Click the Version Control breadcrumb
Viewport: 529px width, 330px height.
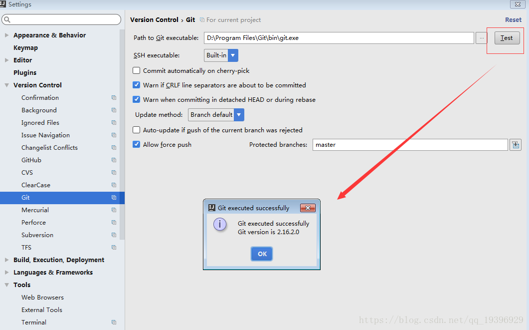pyautogui.click(x=154, y=20)
